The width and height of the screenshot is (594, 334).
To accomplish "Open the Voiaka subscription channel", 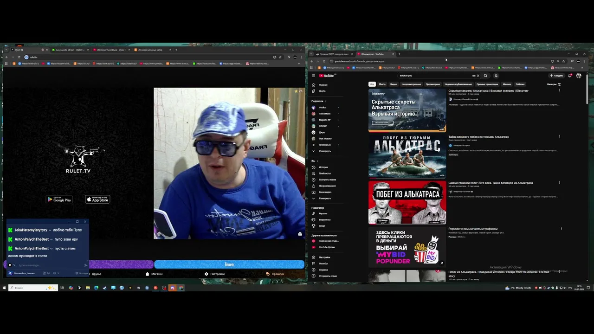I will pos(323,107).
